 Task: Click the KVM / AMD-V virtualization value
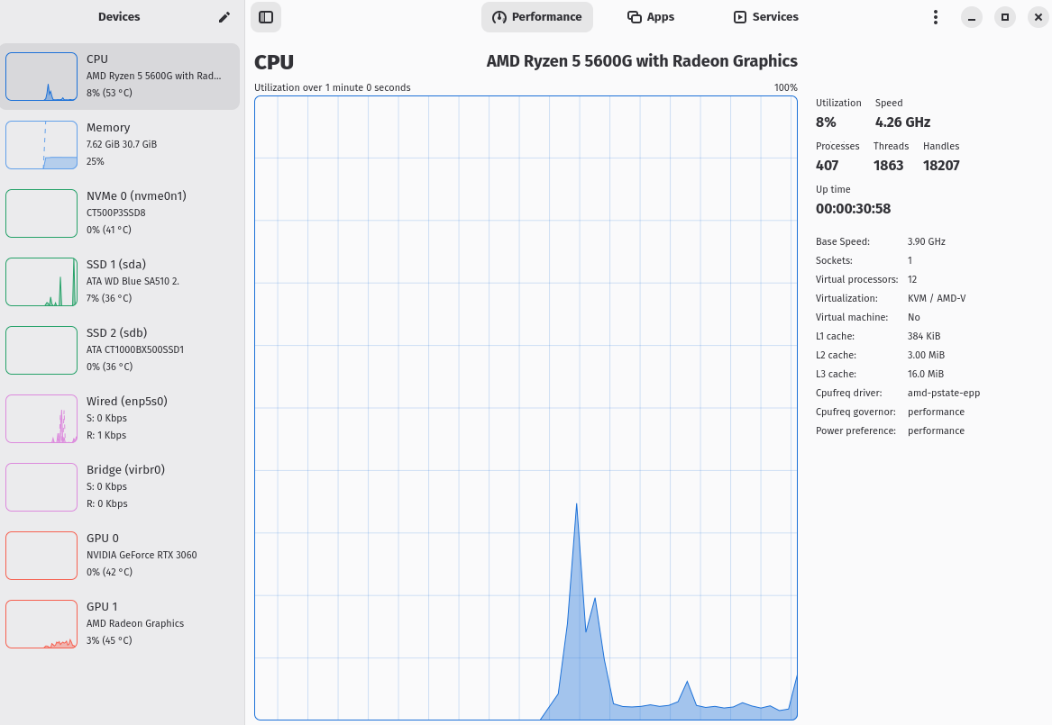937,298
